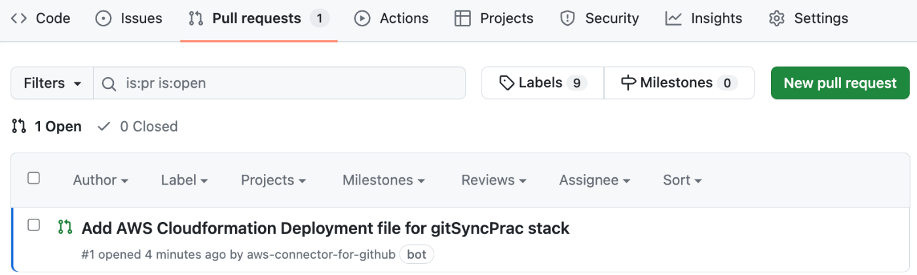Image resolution: width=917 pixels, height=275 pixels.
Task: Click the Milestones signpost icon
Action: (x=628, y=83)
